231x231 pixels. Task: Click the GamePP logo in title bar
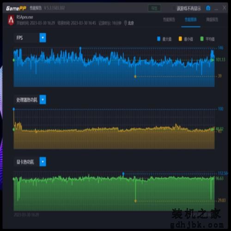pos(16,8)
